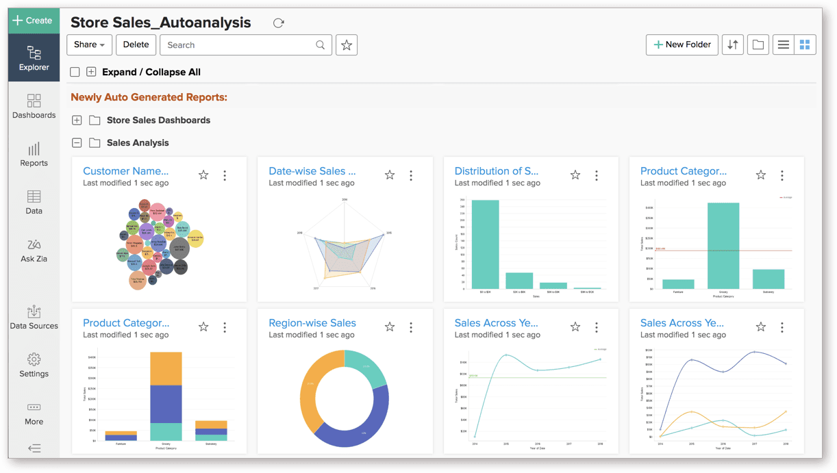The height and width of the screenshot is (473, 837).
Task: Click the sort order arrows icon
Action: click(x=732, y=44)
